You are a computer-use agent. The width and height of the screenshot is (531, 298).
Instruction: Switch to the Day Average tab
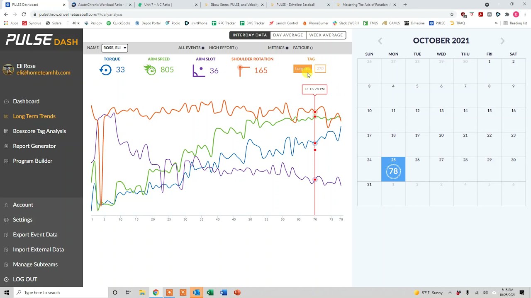coord(288,35)
